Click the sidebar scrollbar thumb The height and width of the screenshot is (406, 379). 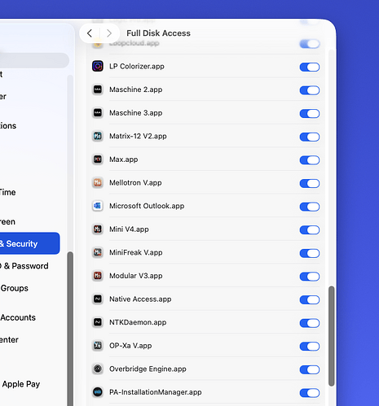pos(70,329)
